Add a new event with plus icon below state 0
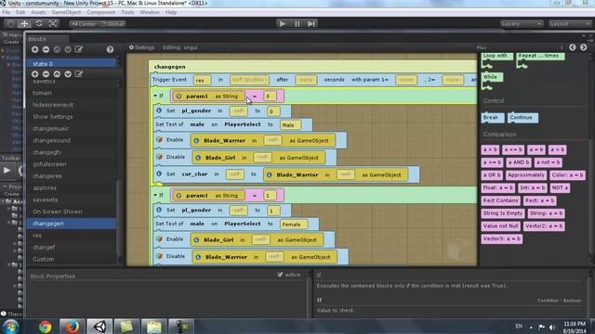This screenshot has width=595, height=334. 35,74
